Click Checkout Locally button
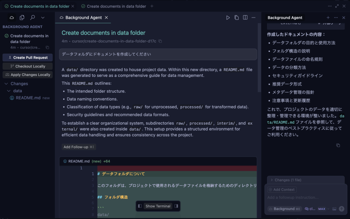This screenshot has width=350, height=219. [x=28, y=66]
